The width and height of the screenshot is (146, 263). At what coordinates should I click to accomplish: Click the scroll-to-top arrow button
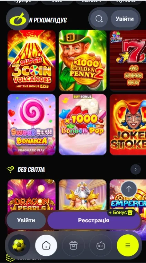[129, 189]
